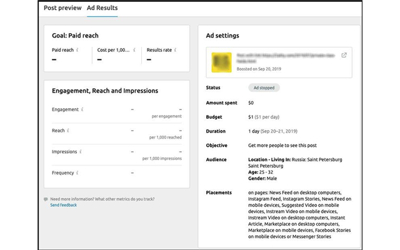Select the Ad Results tab

[x=102, y=8]
